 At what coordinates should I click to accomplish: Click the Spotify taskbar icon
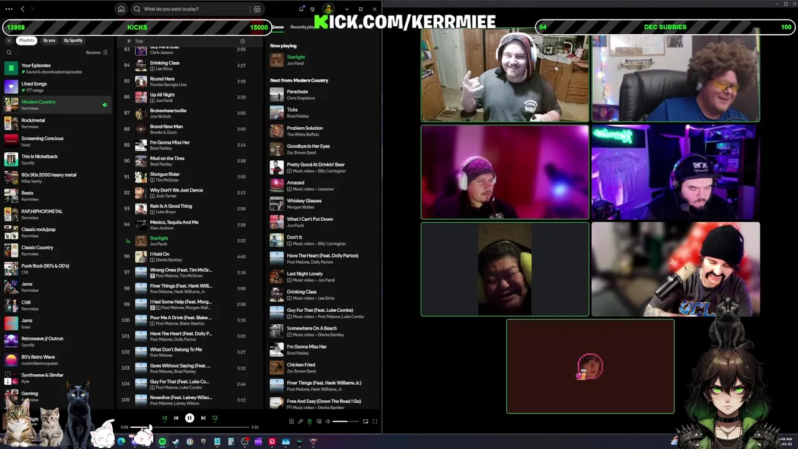(162, 442)
